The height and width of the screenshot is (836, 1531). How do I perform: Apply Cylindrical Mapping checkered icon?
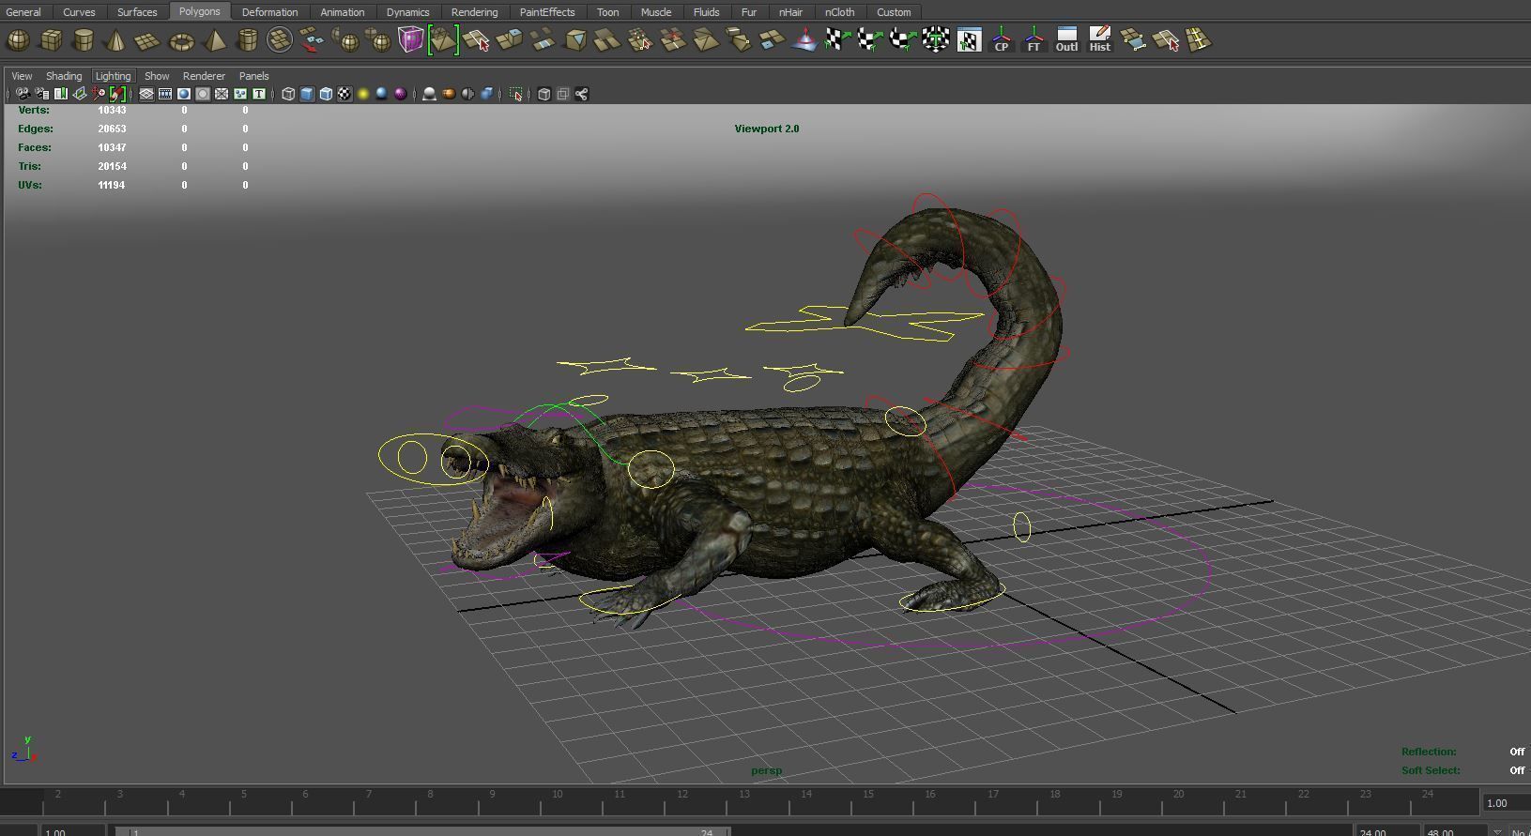[869, 40]
